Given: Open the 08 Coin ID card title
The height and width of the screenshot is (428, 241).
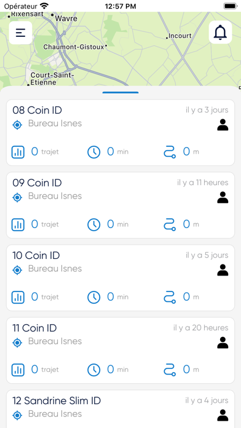Looking at the screenshot, I should 37,110.
